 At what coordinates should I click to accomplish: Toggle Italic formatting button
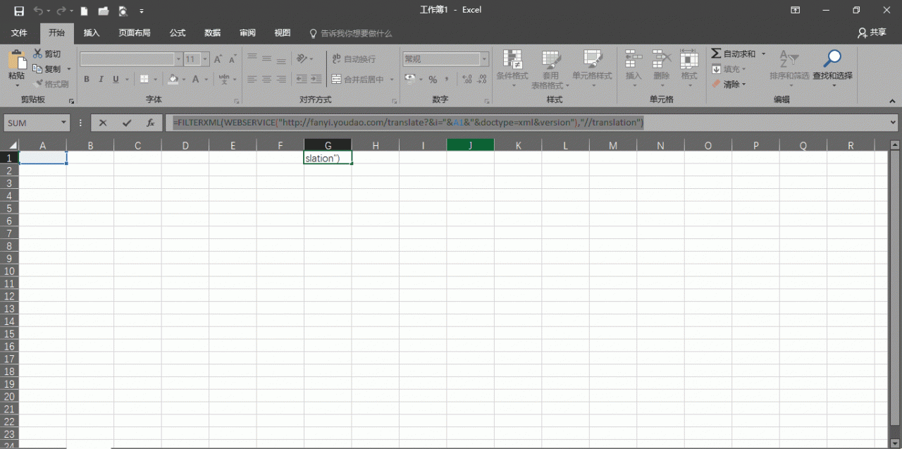(101, 79)
